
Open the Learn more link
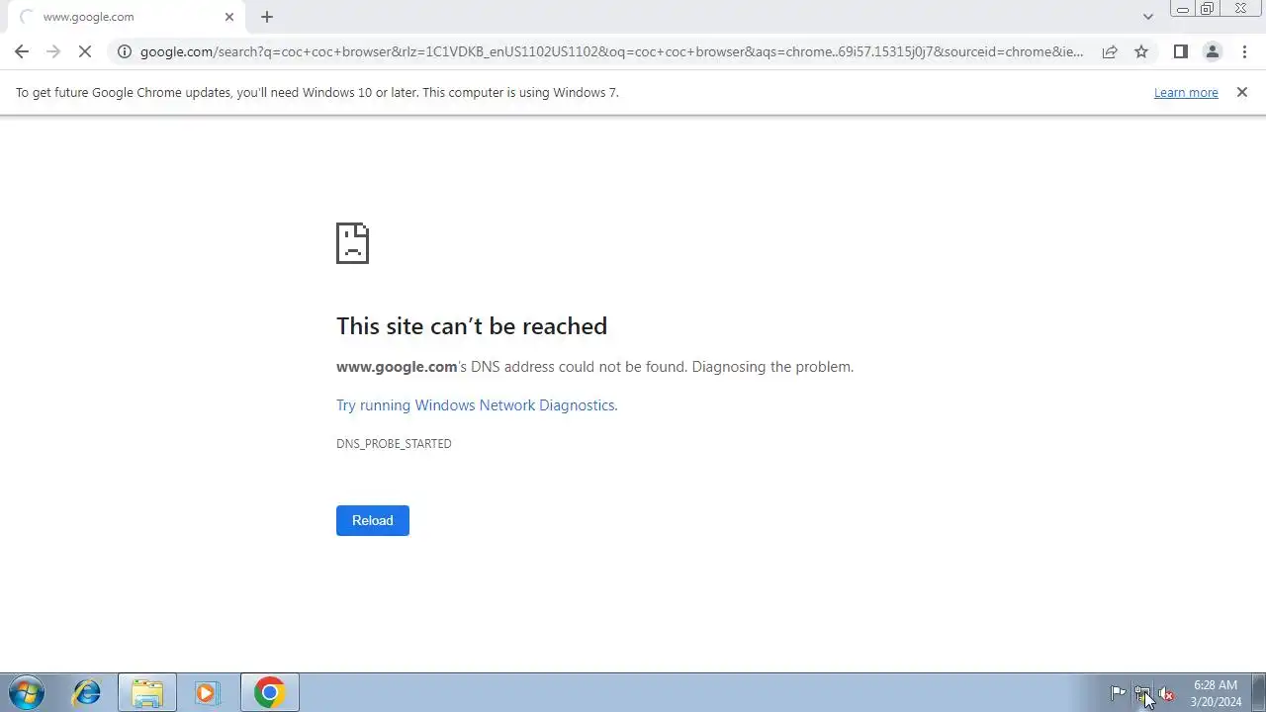tap(1186, 92)
